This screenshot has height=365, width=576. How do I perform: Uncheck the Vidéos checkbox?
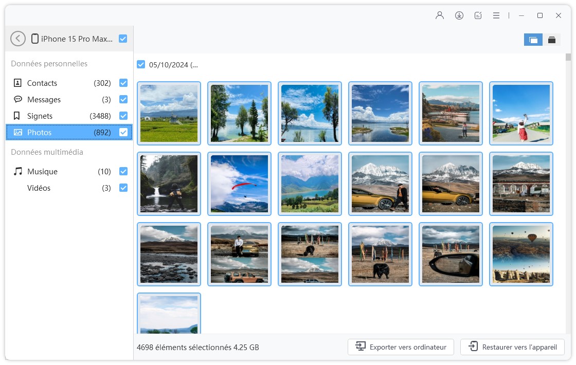tap(123, 188)
